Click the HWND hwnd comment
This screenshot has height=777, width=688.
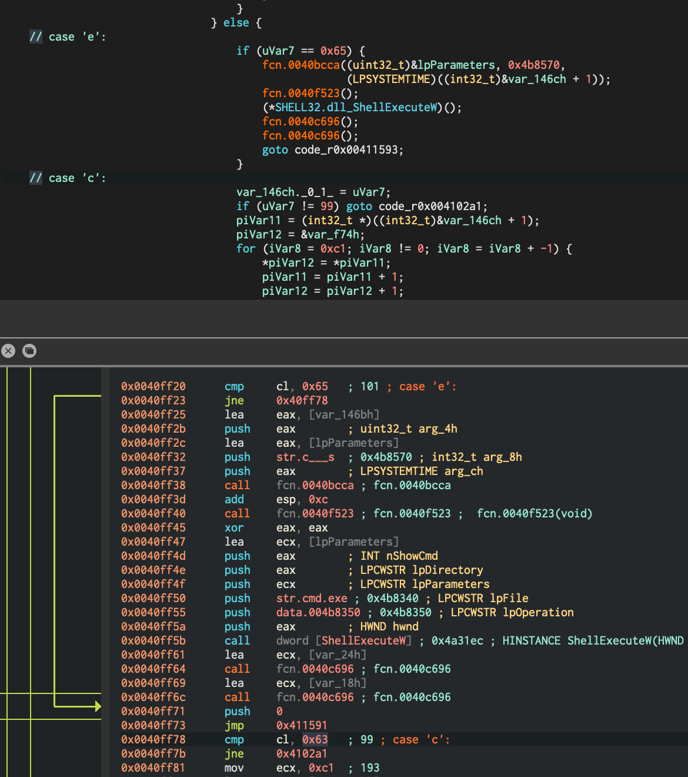[x=389, y=626]
